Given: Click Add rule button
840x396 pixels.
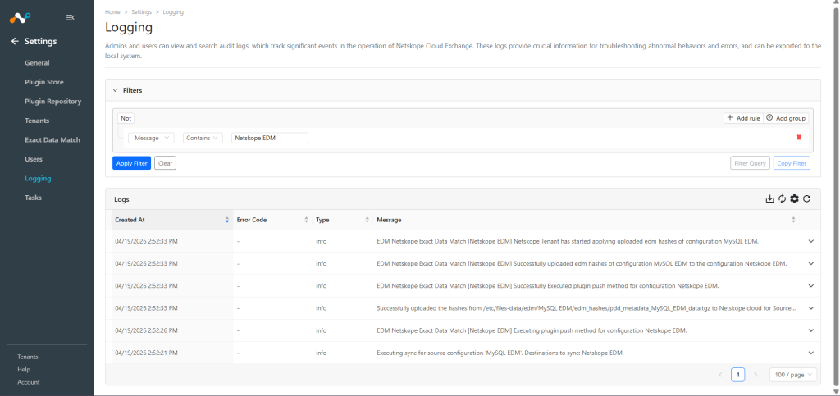Looking at the screenshot, I should pos(743,118).
